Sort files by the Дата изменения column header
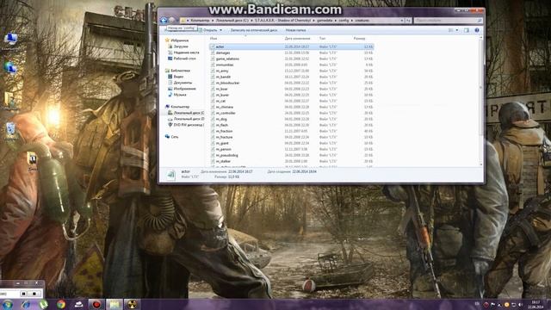Screen dimensions: 551x310 click(297, 38)
